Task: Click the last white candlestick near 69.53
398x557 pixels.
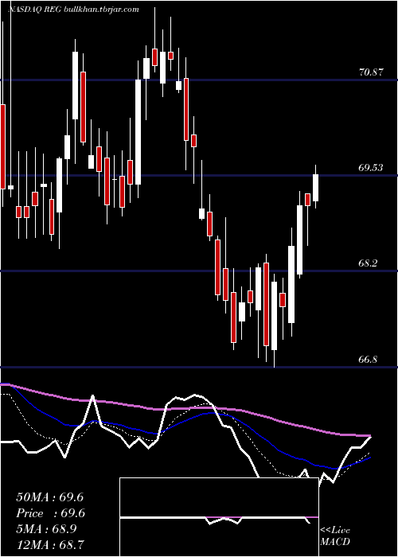Action: coord(315,188)
